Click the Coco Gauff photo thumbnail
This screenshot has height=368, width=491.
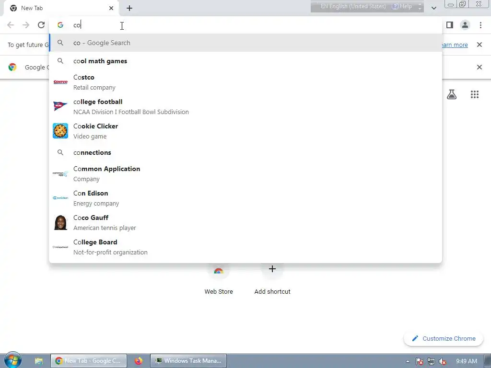point(60,222)
